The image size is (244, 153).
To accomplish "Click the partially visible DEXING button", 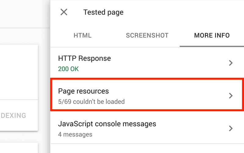I will 13,116.
